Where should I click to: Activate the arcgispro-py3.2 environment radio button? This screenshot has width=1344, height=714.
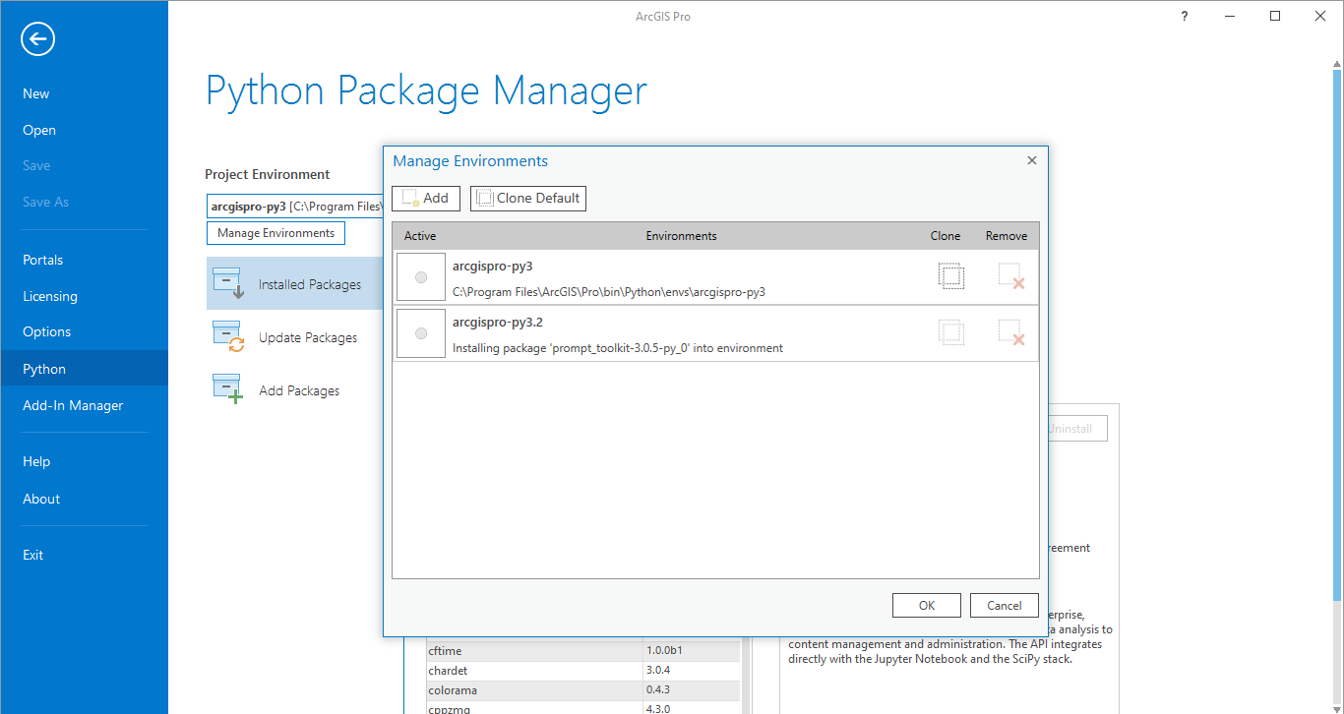[x=421, y=333]
